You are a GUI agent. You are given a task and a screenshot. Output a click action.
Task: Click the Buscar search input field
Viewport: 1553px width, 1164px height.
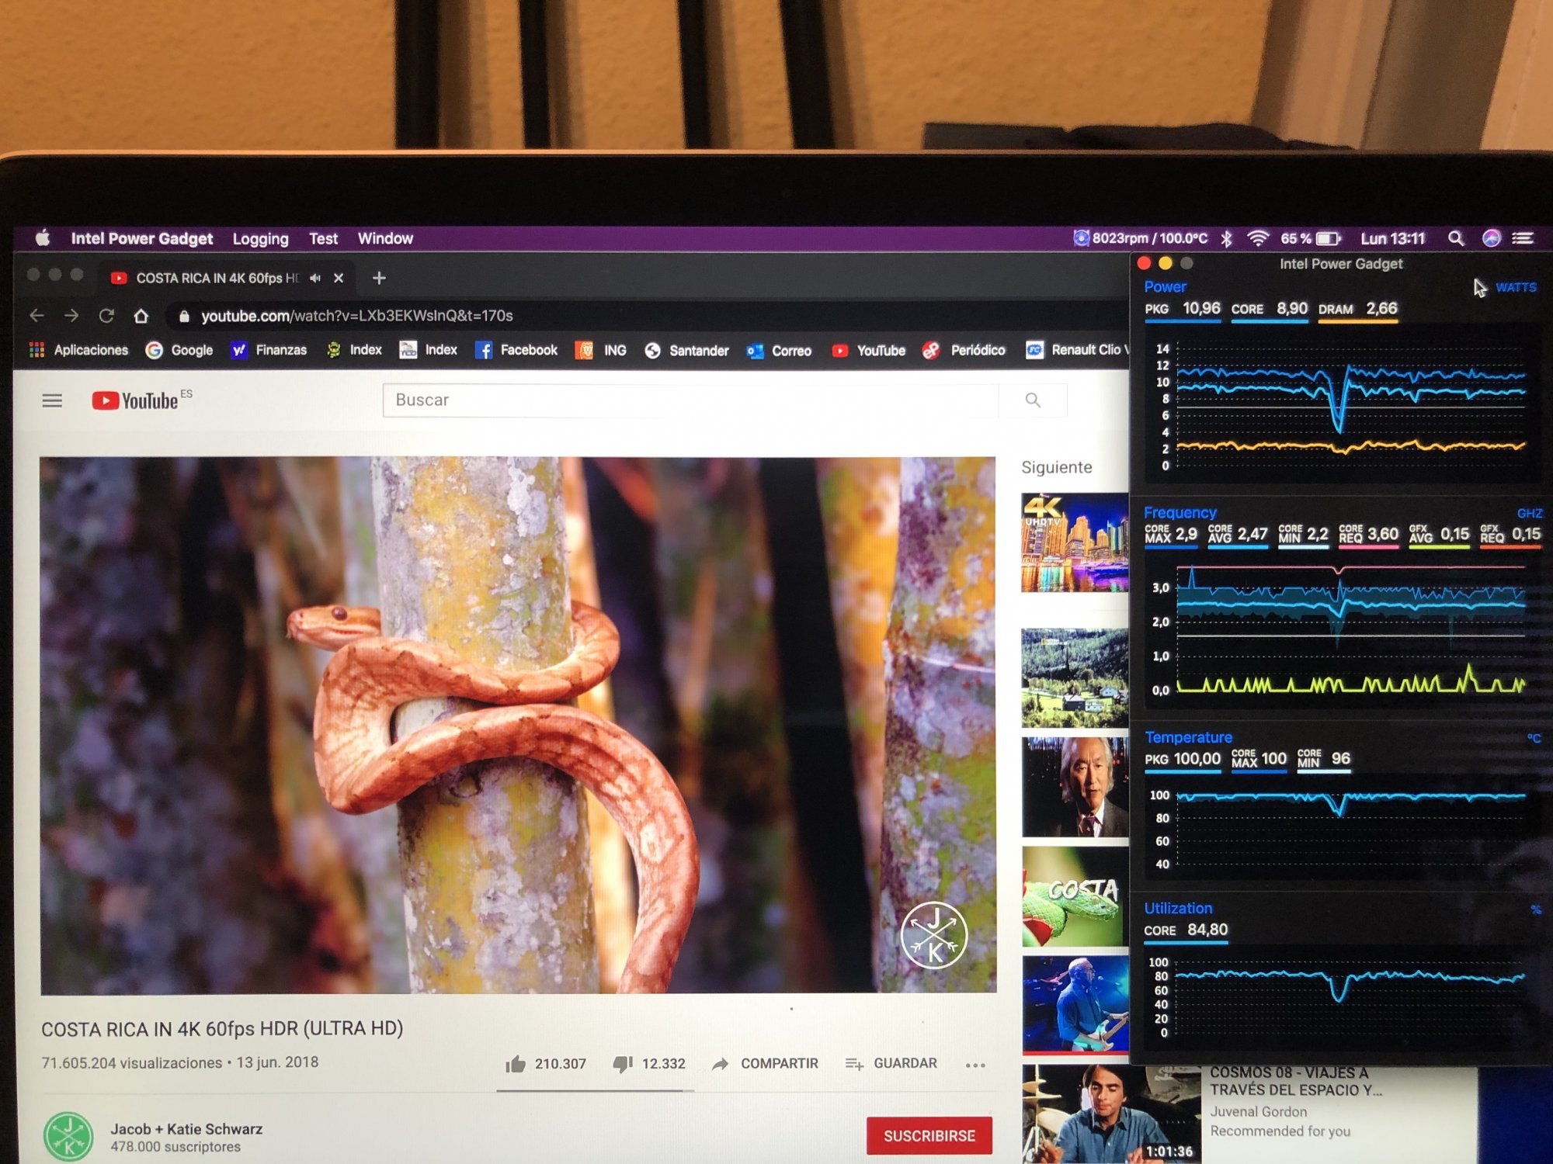pyautogui.click(x=691, y=400)
